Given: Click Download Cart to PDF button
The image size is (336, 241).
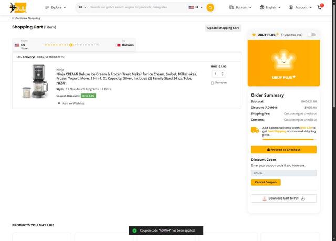Looking at the screenshot, I should point(283,198).
